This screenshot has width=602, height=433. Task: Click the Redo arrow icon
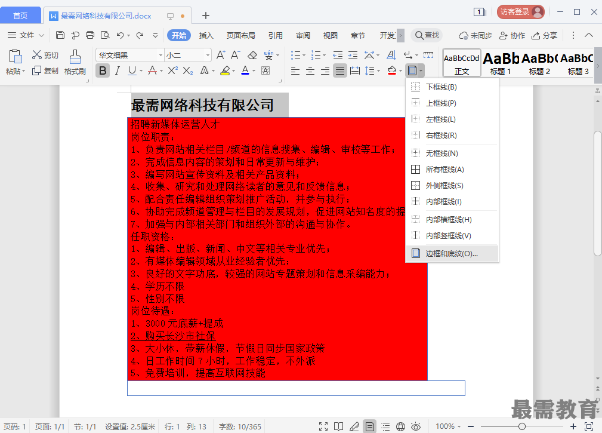(x=140, y=35)
